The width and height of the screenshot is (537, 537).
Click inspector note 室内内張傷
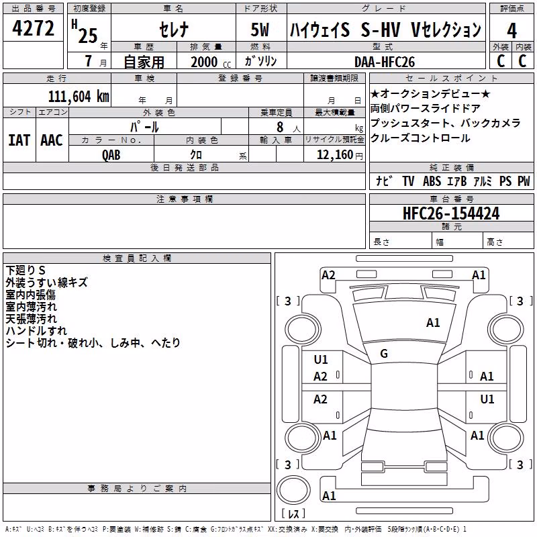click(30, 295)
